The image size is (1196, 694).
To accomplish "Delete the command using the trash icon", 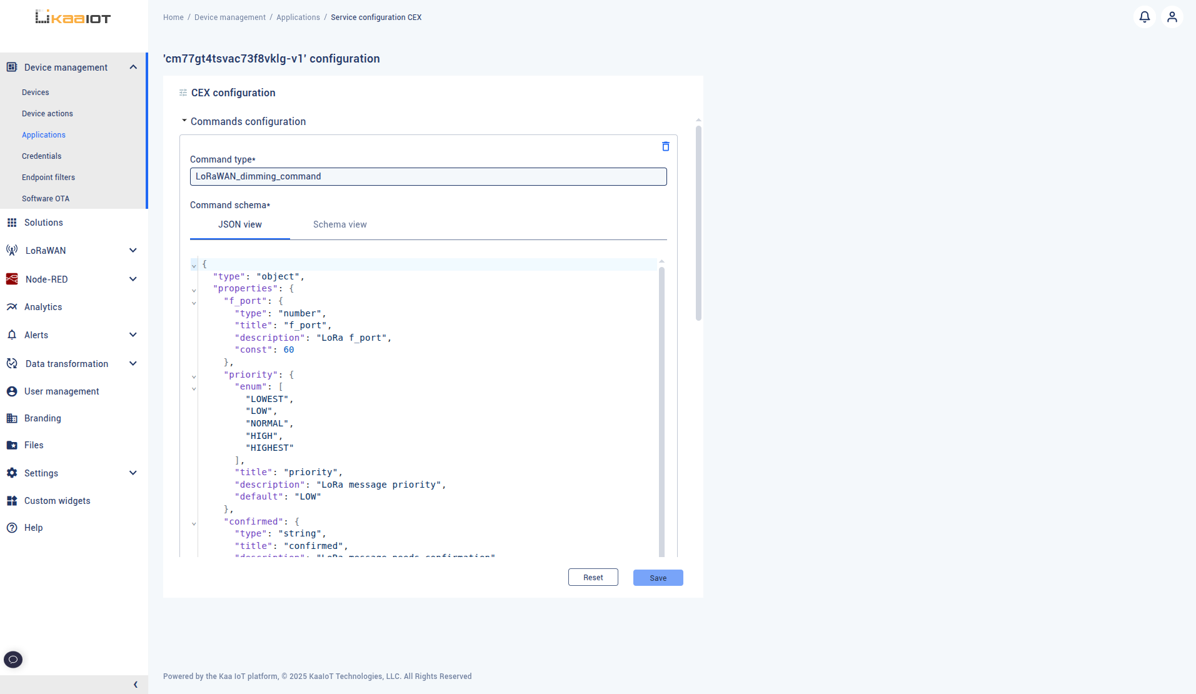I will [x=665, y=146].
